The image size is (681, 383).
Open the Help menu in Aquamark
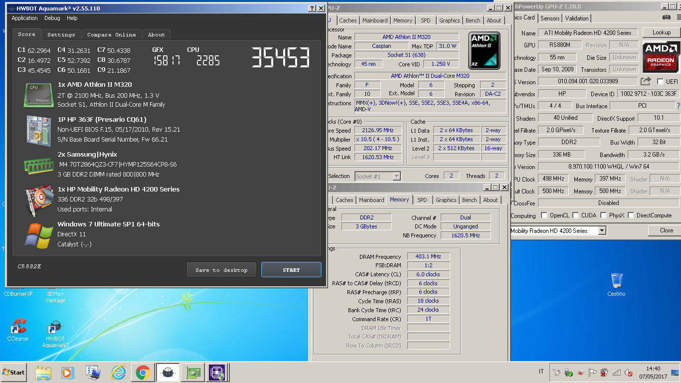(72, 18)
